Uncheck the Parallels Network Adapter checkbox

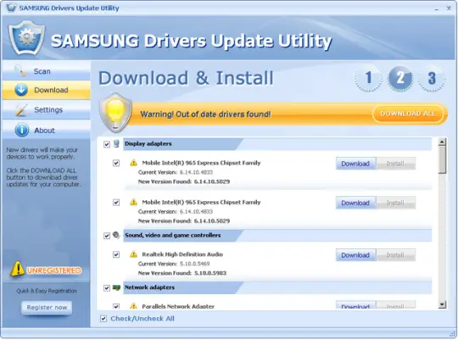pos(116,306)
